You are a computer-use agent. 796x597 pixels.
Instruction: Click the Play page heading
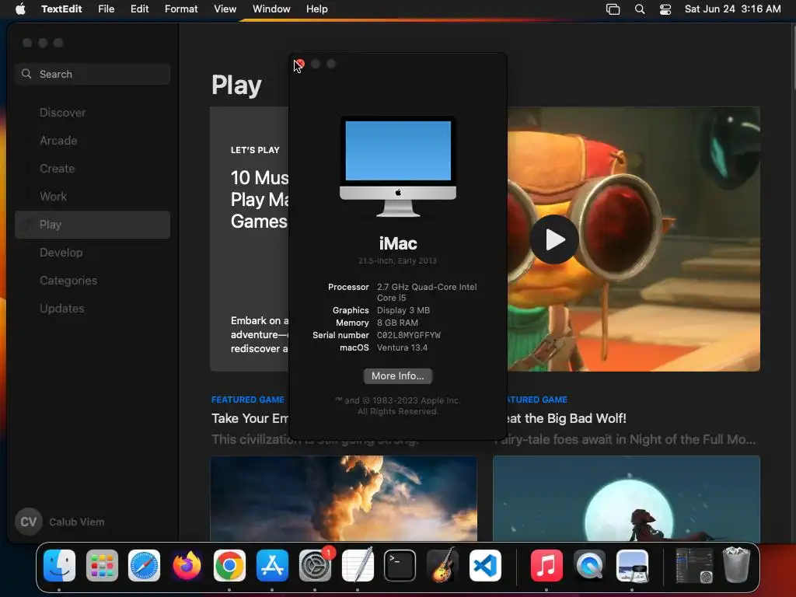[236, 86]
